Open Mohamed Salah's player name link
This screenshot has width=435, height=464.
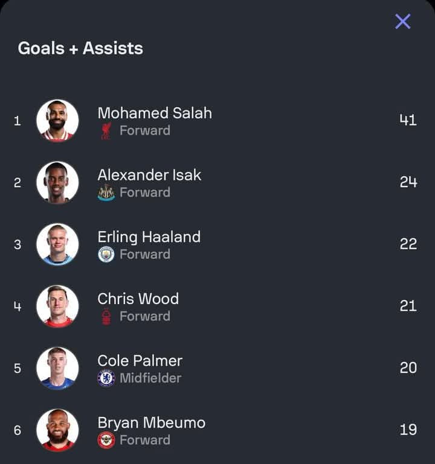coord(155,113)
